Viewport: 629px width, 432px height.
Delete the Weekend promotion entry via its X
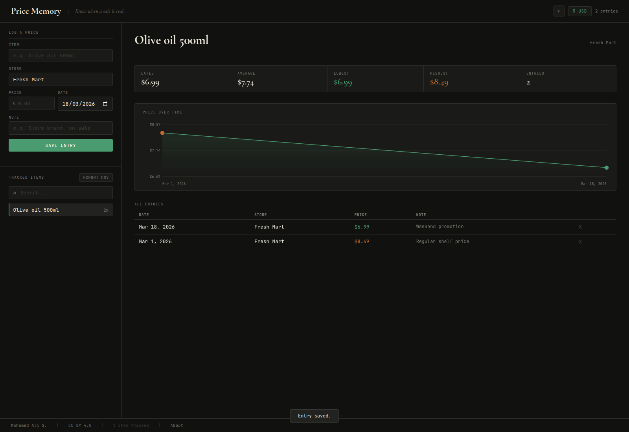click(580, 227)
